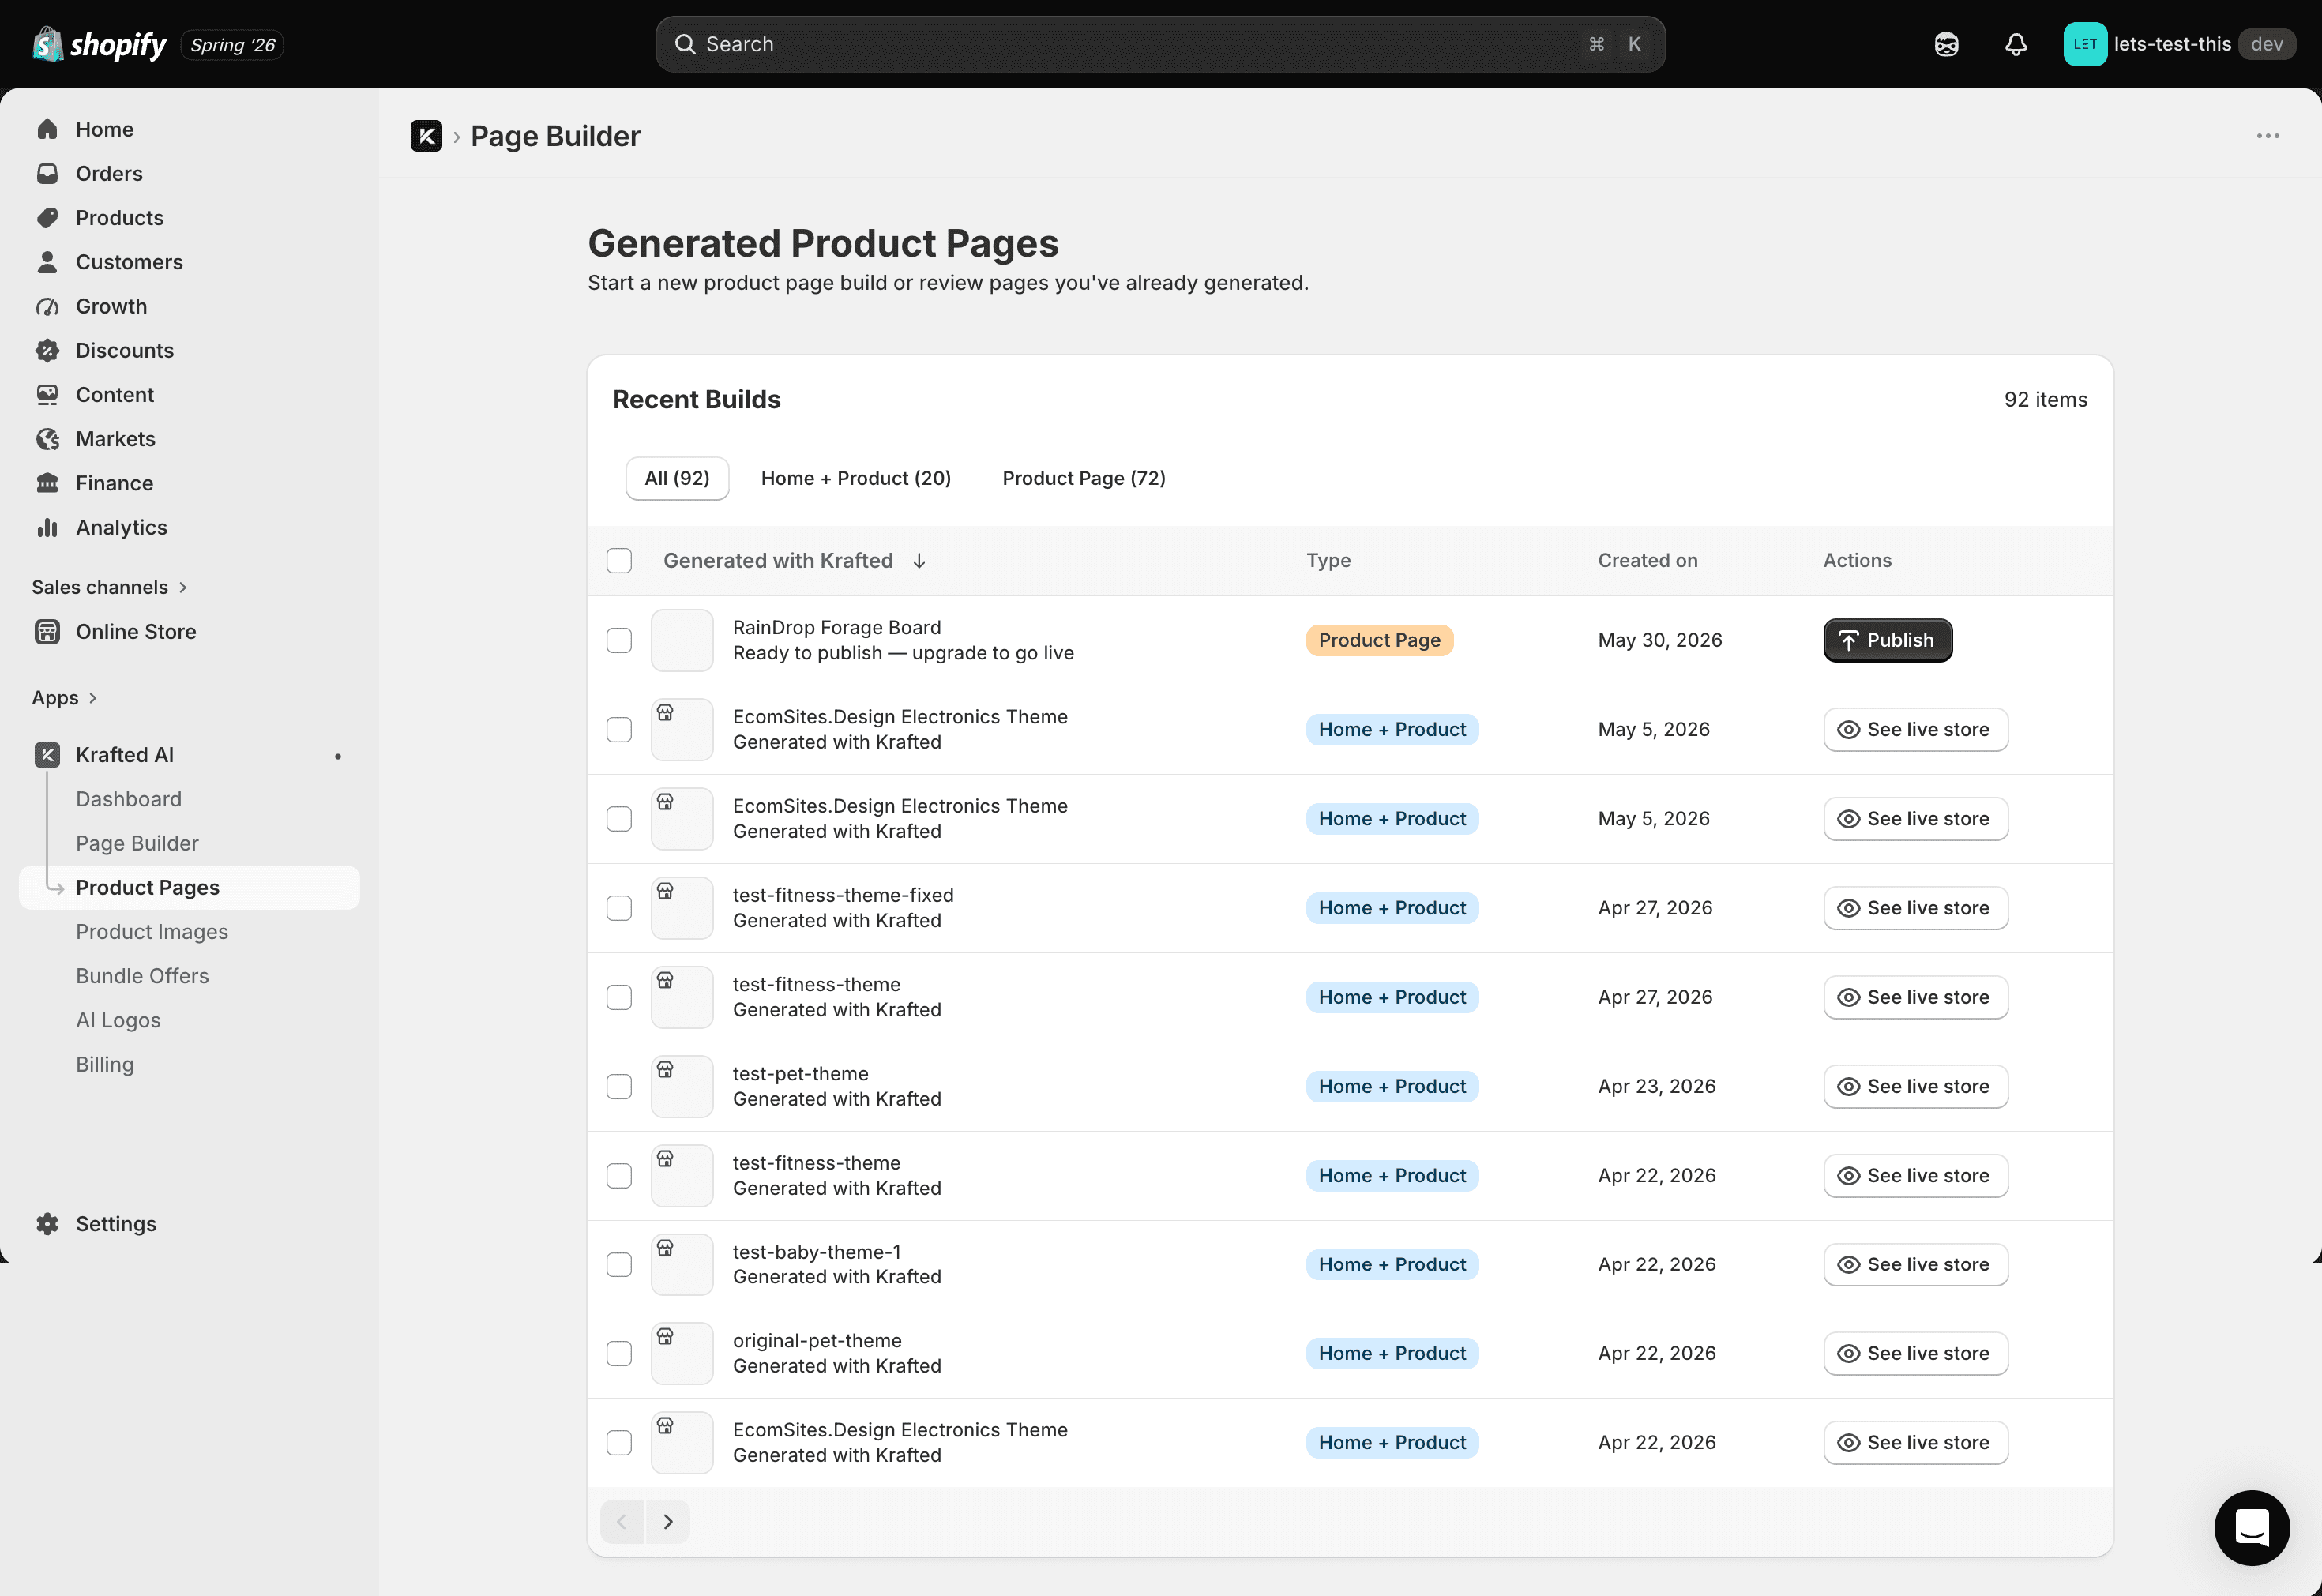Click the Content icon in sidebar
The height and width of the screenshot is (1596, 2322).
pyautogui.click(x=47, y=394)
